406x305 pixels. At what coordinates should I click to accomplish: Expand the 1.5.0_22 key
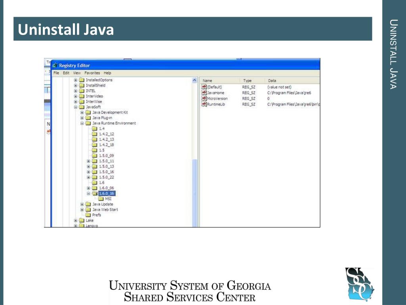pos(88,178)
